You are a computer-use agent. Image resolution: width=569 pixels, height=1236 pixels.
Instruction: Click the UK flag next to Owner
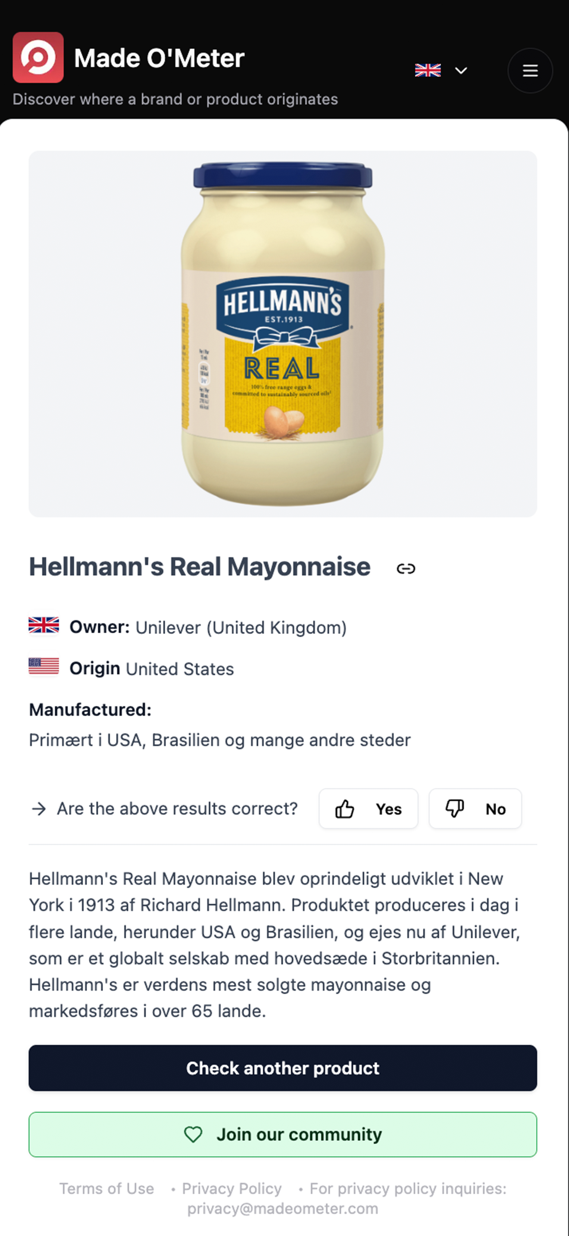(x=44, y=625)
